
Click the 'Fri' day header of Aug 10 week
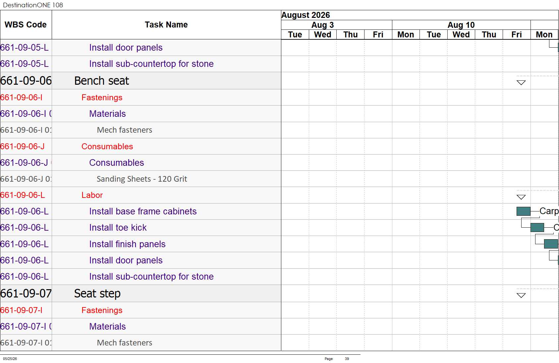point(517,35)
